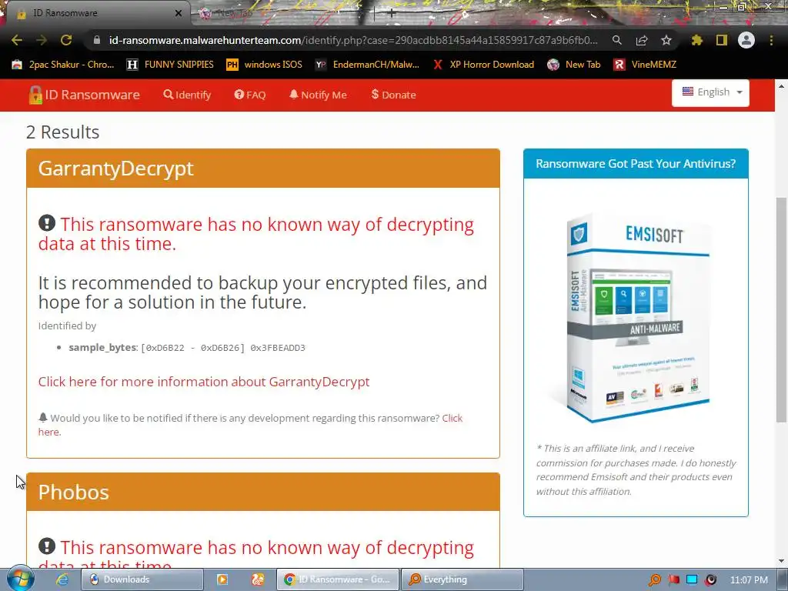Click the ID Ransomware logo
The width and height of the screenshot is (788, 591).
click(x=85, y=95)
